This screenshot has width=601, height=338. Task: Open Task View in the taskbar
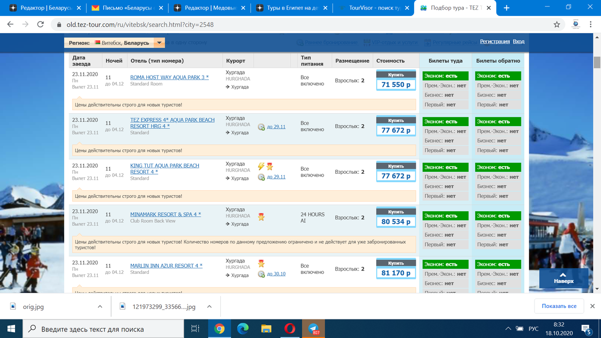195,328
